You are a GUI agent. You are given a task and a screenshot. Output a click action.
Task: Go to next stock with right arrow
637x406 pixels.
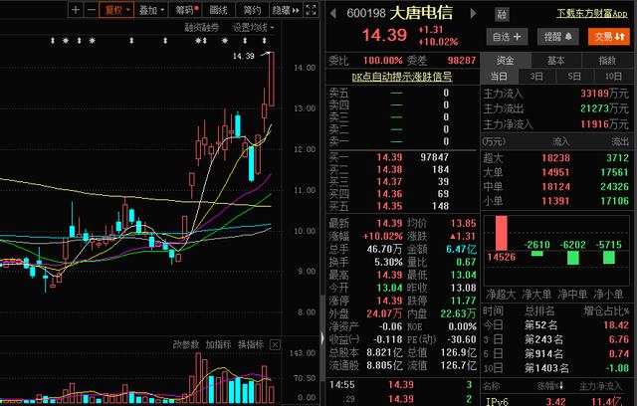[473, 13]
